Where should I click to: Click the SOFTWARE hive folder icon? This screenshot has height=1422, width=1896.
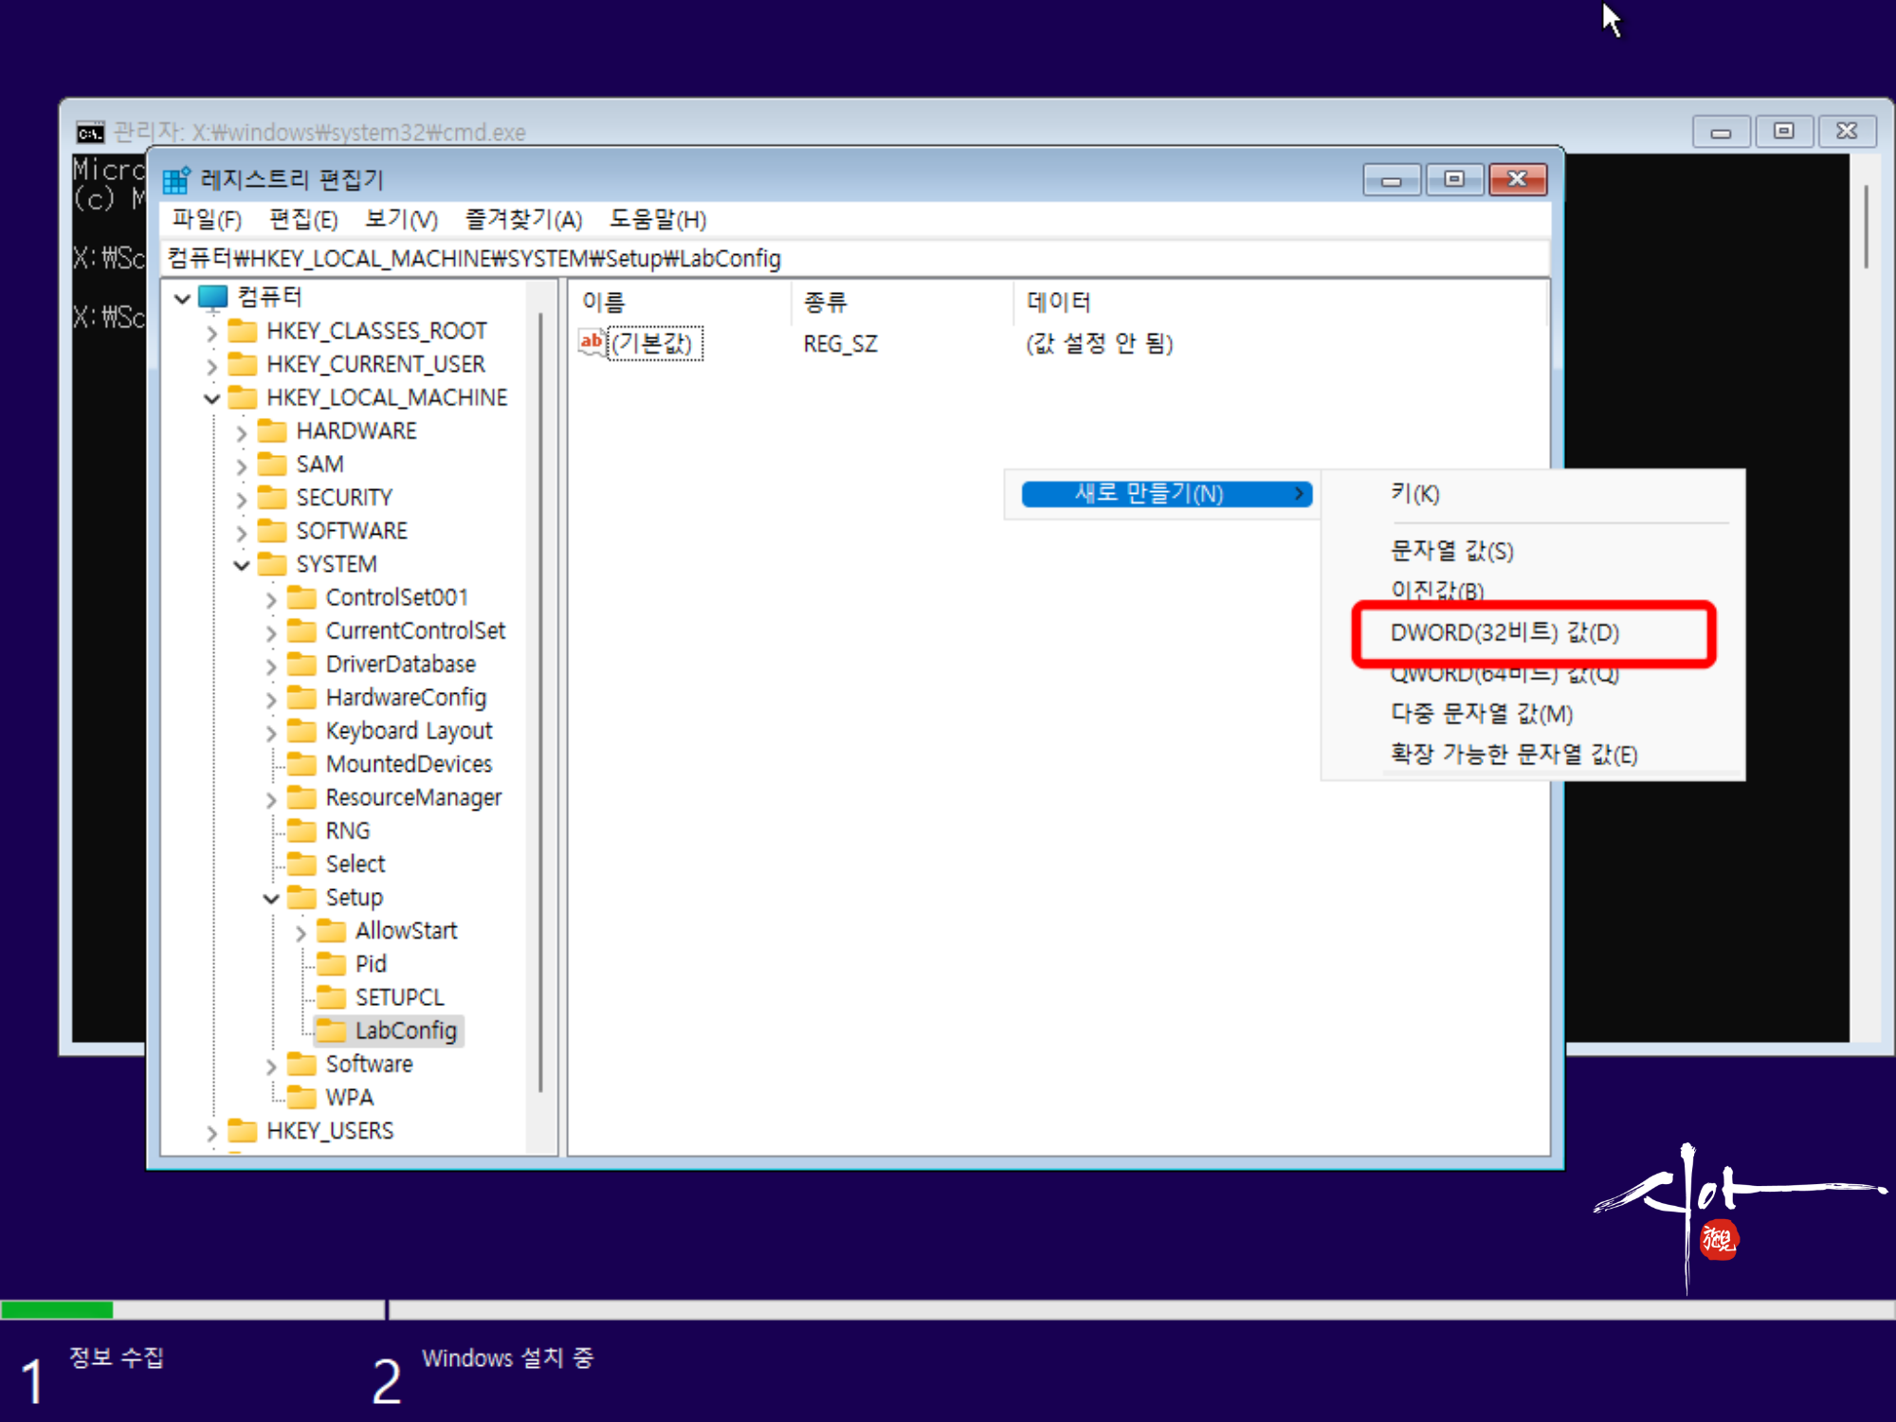272,531
